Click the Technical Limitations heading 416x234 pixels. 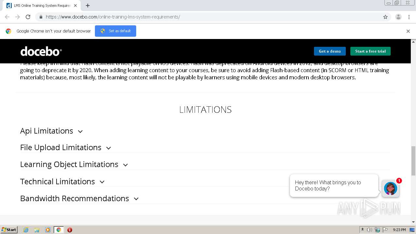click(58, 181)
